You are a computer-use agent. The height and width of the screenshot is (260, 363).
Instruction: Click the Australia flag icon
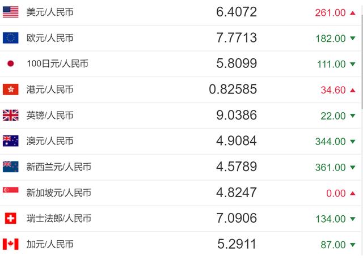[11, 141]
